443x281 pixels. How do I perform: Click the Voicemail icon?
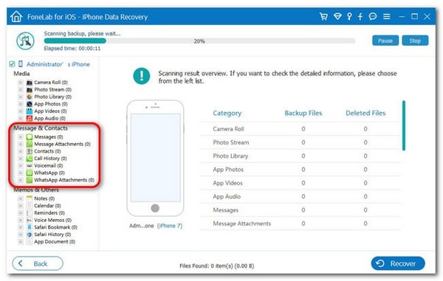tap(30, 166)
